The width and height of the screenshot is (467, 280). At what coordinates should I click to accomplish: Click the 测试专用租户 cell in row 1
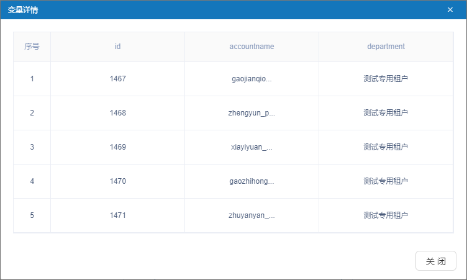click(x=386, y=79)
